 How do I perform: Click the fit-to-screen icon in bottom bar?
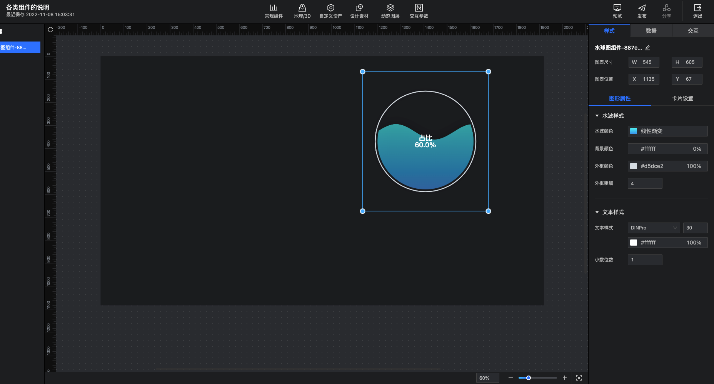pyautogui.click(x=579, y=378)
